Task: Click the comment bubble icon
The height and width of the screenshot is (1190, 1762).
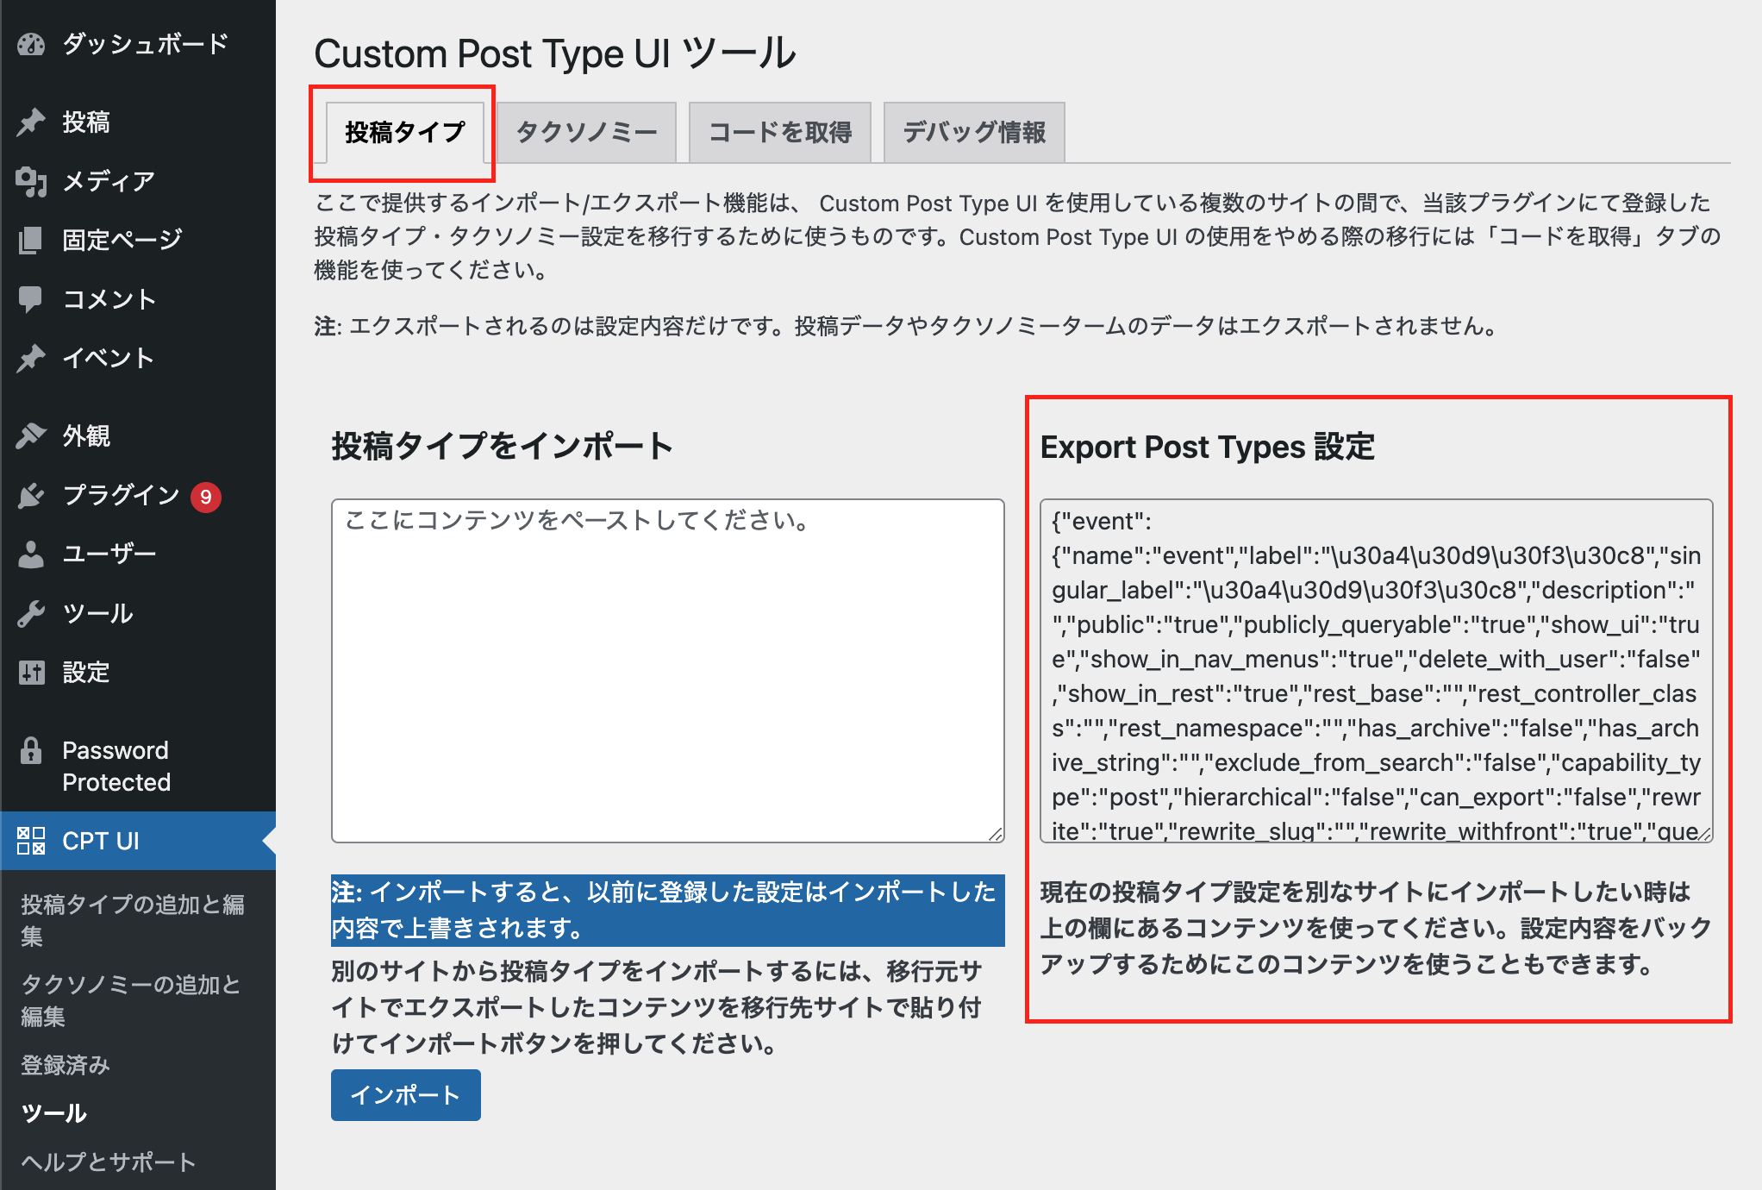Action: coord(31,299)
